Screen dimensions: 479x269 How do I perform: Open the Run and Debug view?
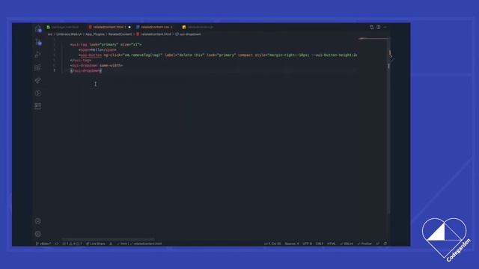click(x=38, y=93)
